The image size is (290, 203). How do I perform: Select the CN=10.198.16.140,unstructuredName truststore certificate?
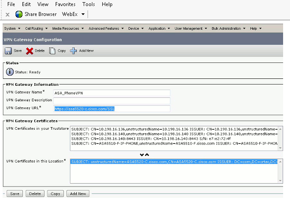click(174, 134)
